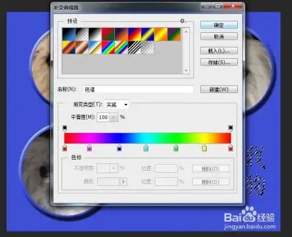Select the left opacity stop above gradient
Image resolution: width=292 pixels, height=237 pixels.
(x=64, y=128)
